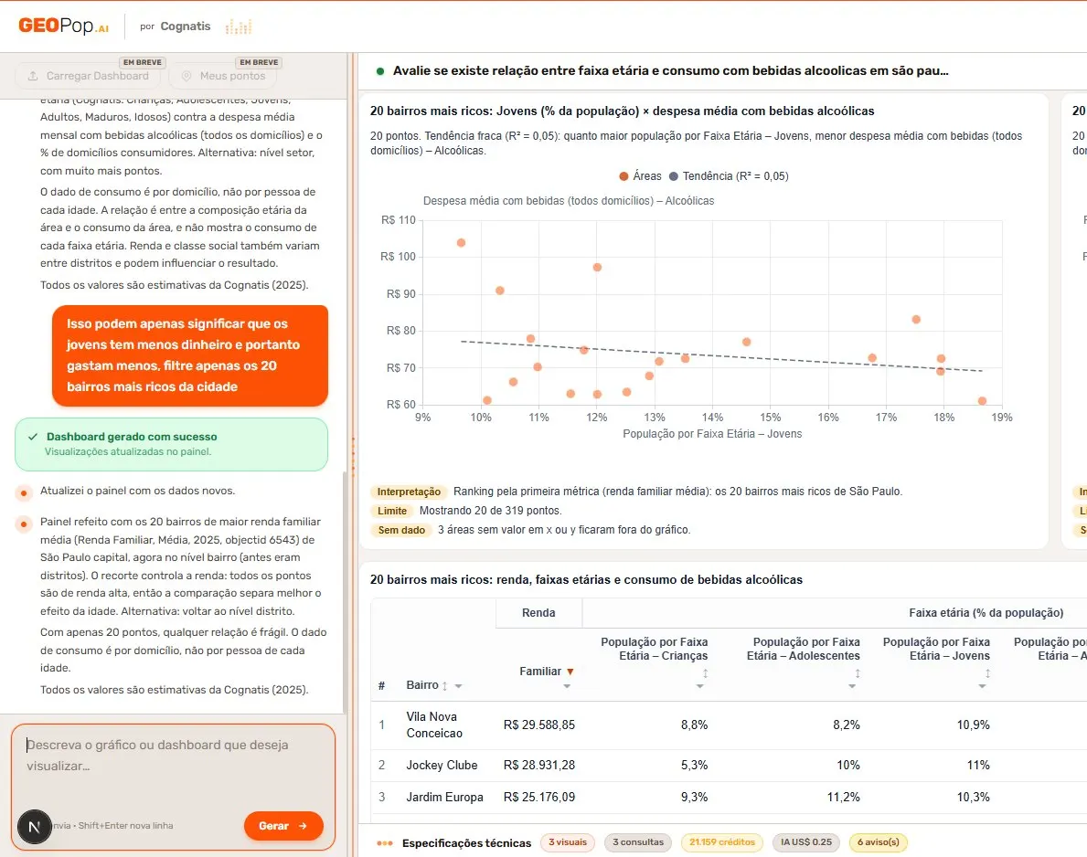Viewport: 1087px width, 857px height.
Task: Toggle Áreas series in chart legend
Action: [640, 176]
